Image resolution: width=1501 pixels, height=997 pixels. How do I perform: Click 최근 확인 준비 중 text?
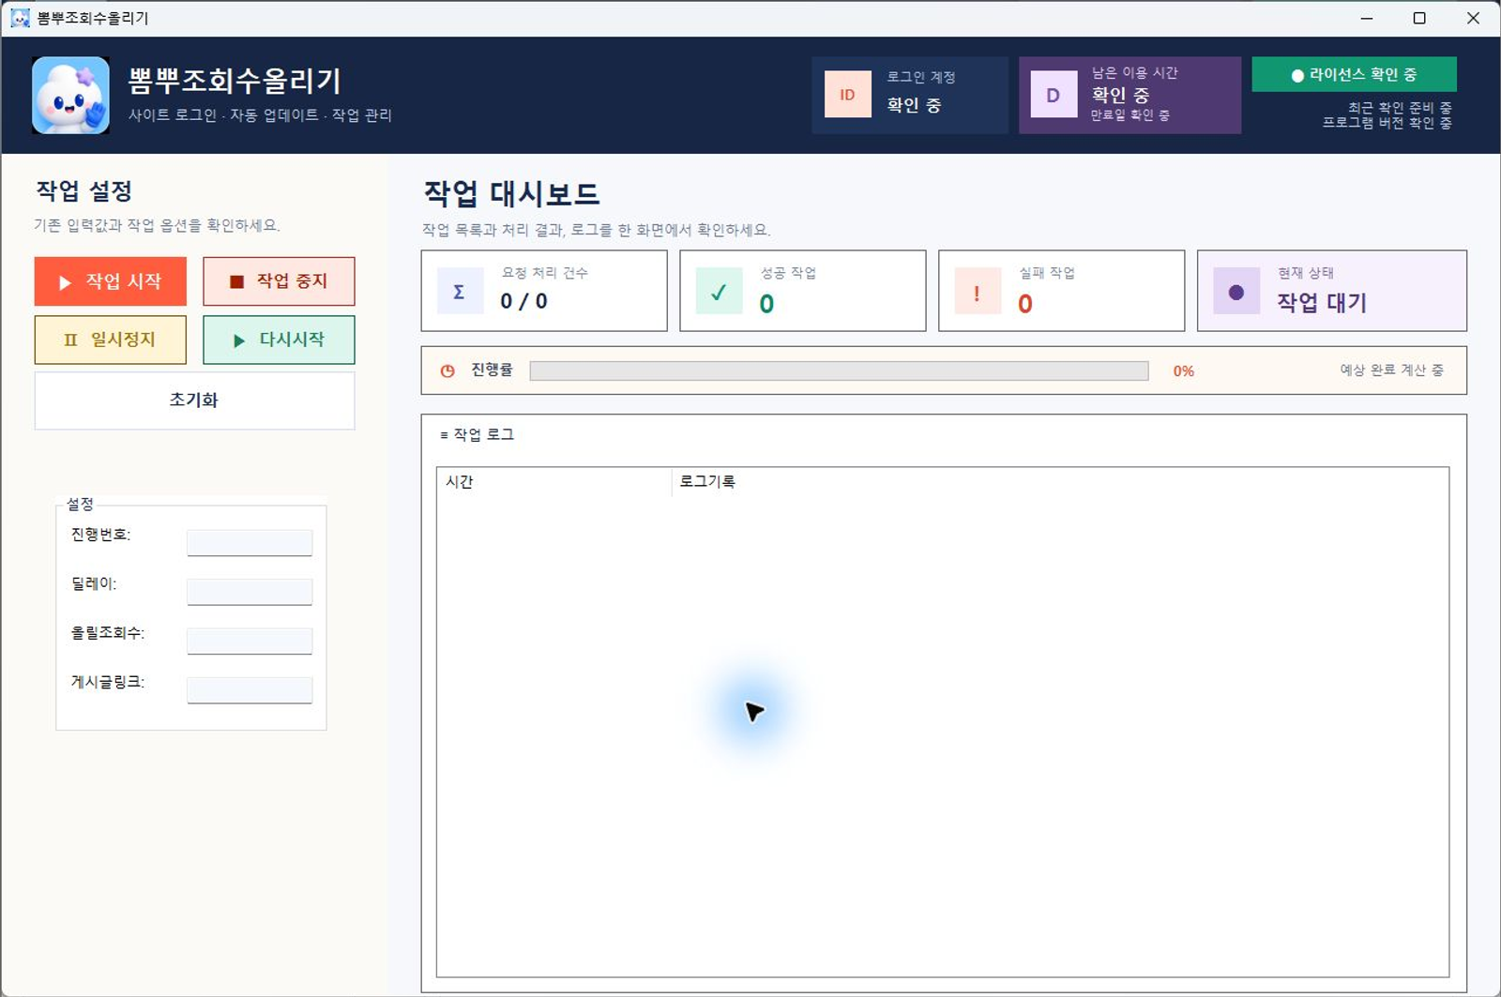click(1400, 108)
